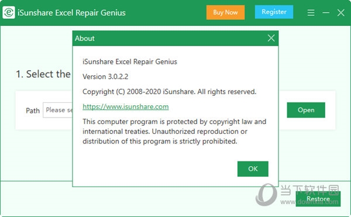Open the hamburger menu in title bar
Viewport: 351px width, 217px height.
click(x=311, y=12)
